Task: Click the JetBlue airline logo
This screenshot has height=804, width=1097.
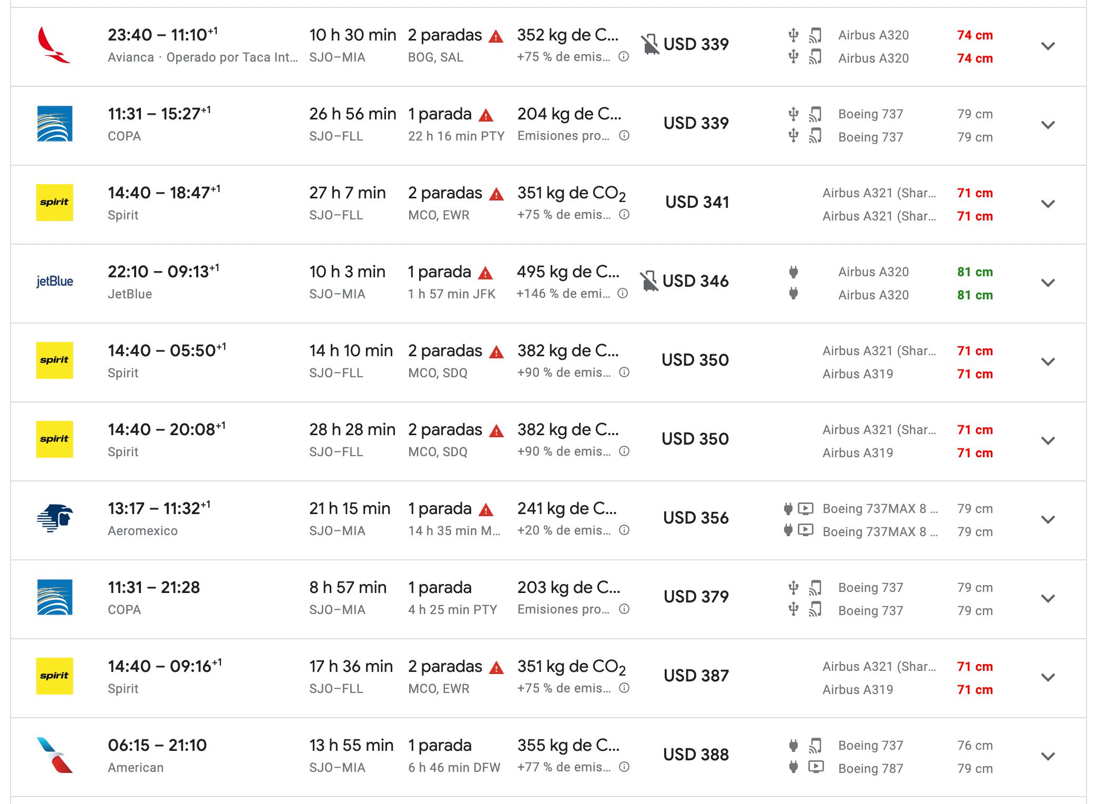Action: tap(55, 282)
